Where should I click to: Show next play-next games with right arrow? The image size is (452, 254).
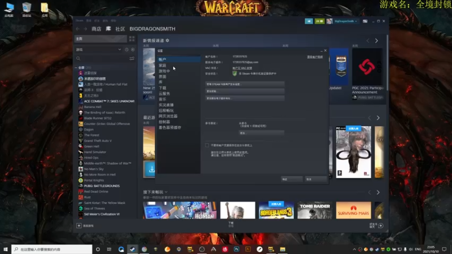pos(378,192)
